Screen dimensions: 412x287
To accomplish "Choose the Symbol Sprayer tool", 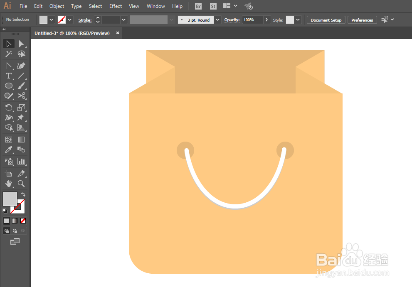I will tap(9, 162).
